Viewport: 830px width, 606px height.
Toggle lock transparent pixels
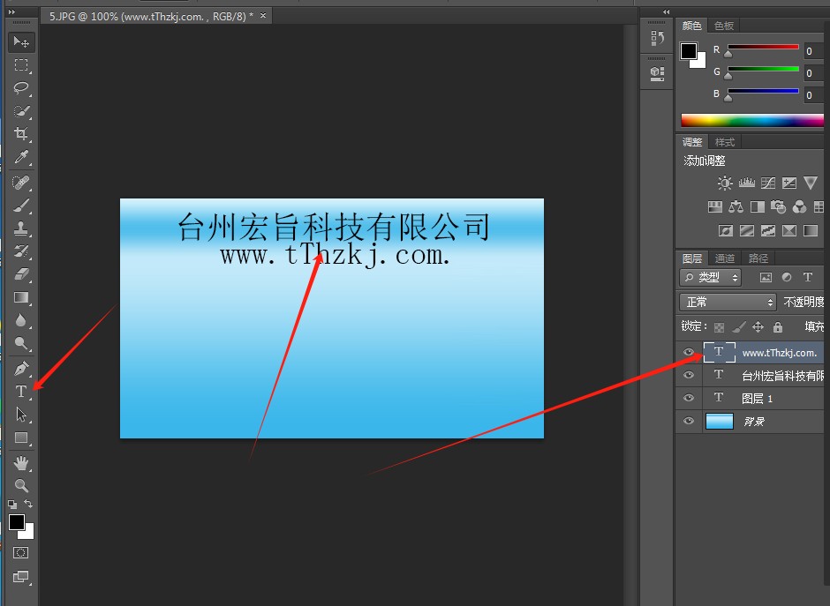pos(719,327)
